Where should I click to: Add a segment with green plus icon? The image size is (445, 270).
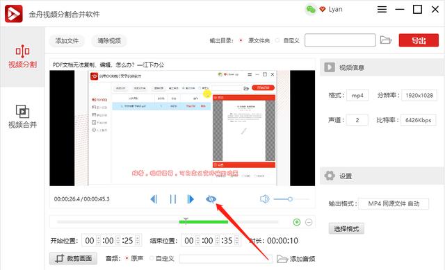[297, 222]
